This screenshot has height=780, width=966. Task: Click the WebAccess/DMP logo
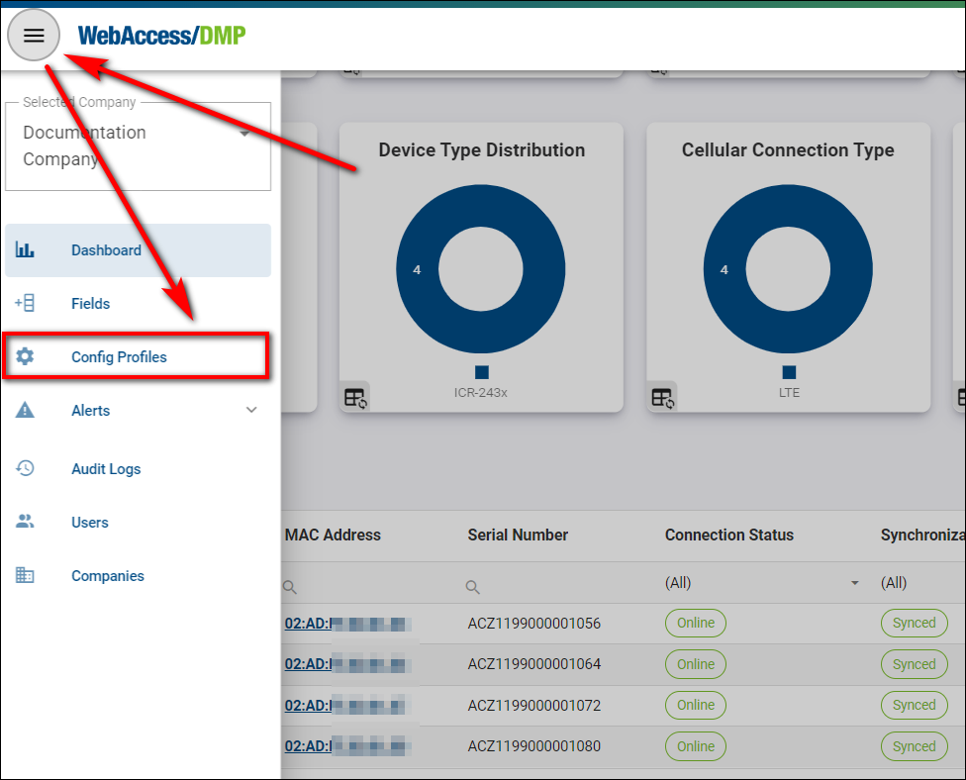tap(161, 37)
